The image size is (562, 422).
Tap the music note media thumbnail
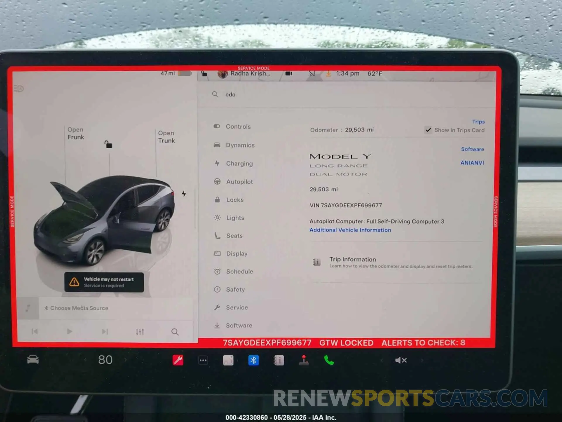coord(28,308)
